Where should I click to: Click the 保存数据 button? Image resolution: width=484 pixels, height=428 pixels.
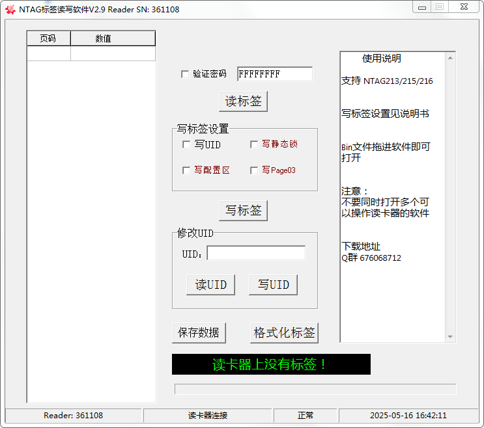[x=199, y=333]
